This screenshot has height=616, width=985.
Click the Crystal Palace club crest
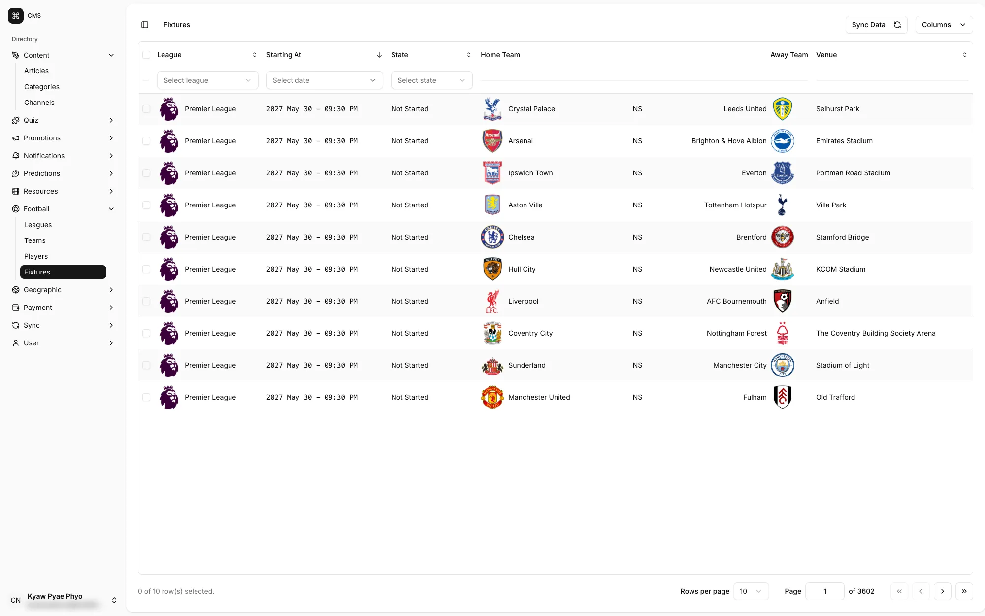coord(492,109)
